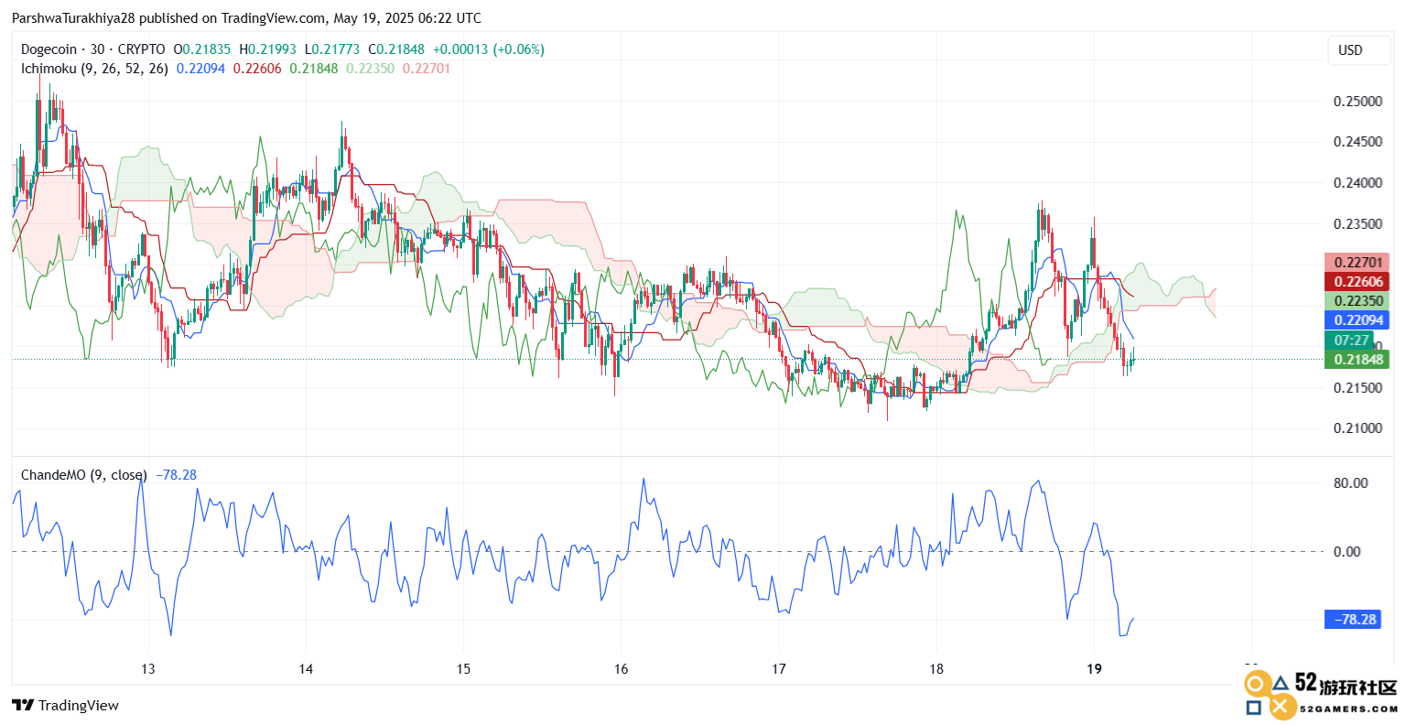The width and height of the screenshot is (1406, 725).
Task: Click the Ichimoku legend value 0.22350
Action: pos(371,69)
